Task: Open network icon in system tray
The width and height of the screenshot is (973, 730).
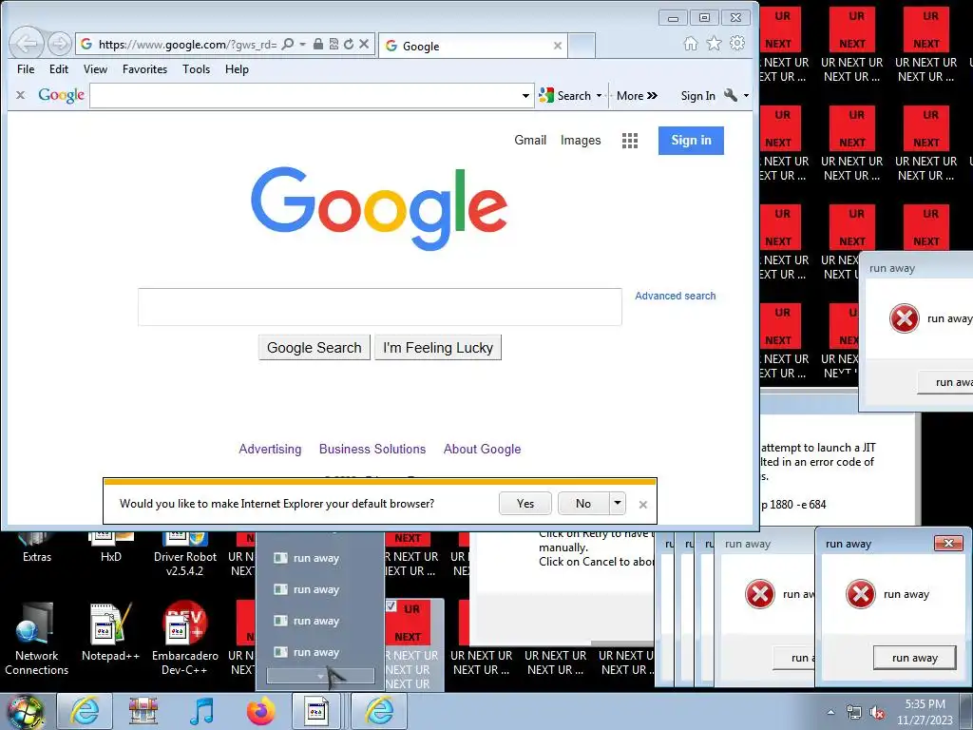Action: click(x=854, y=713)
